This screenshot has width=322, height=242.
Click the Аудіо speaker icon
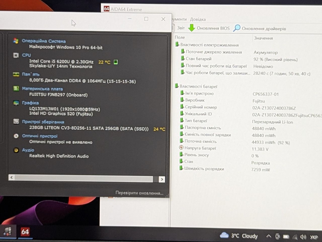(x=16, y=150)
